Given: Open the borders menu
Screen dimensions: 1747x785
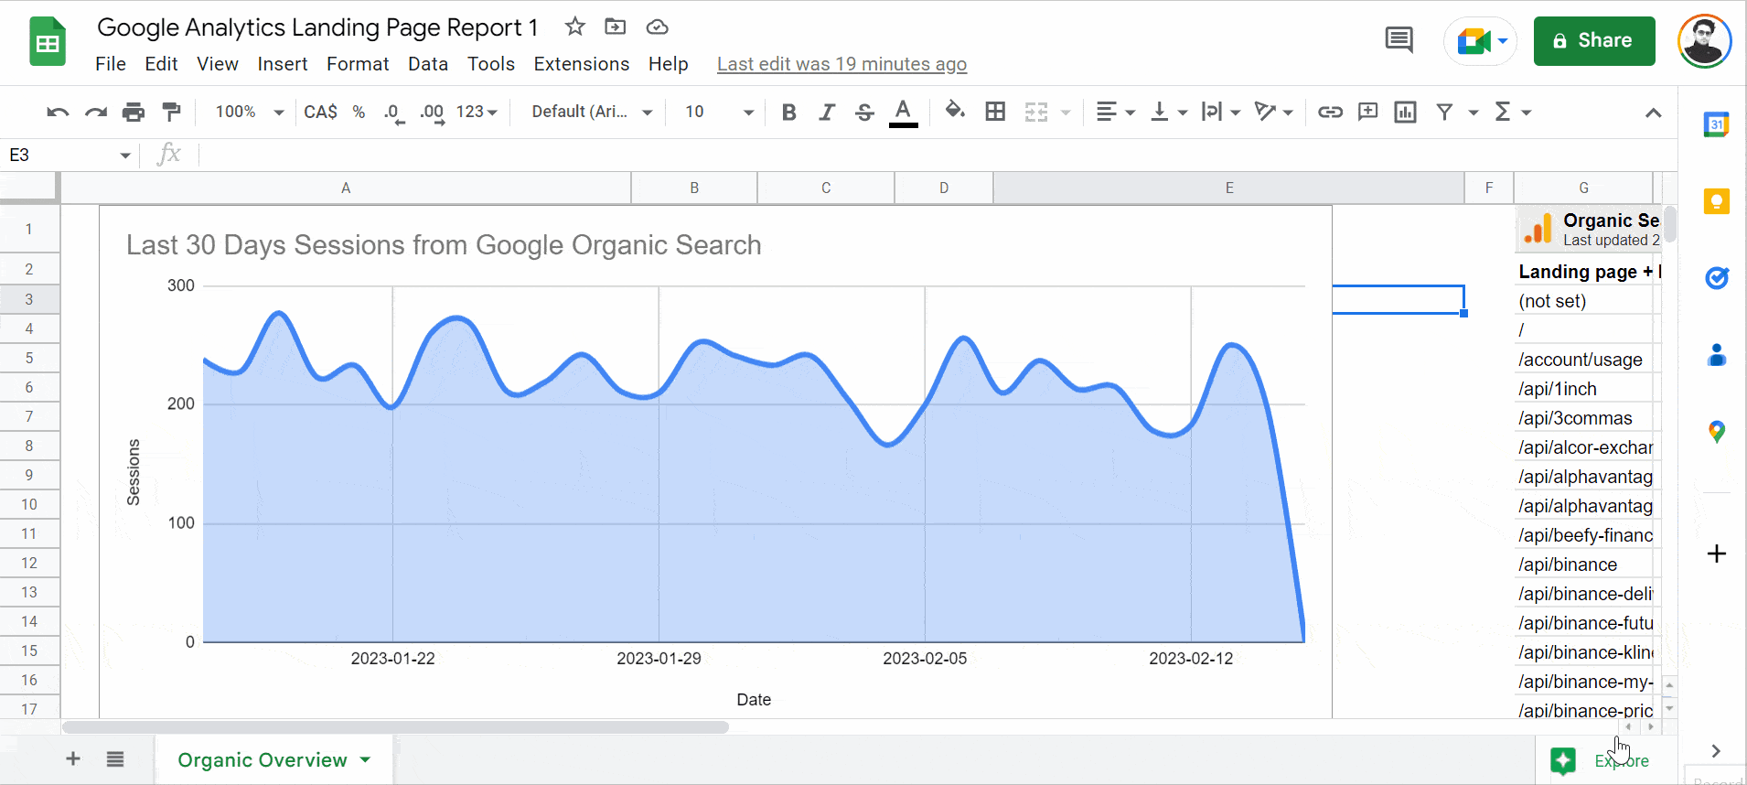Looking at the screenshot, I should 995,112.
